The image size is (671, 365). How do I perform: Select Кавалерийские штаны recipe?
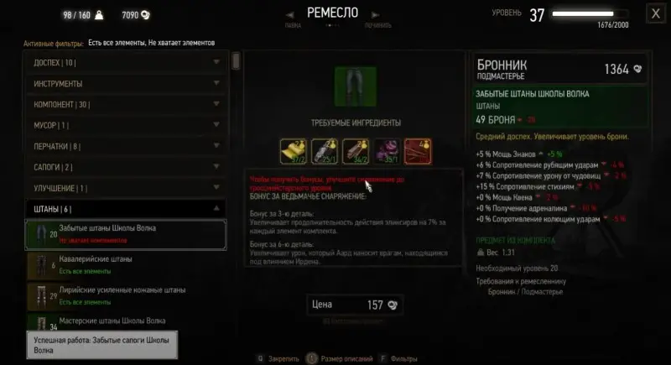coord(126,265)
